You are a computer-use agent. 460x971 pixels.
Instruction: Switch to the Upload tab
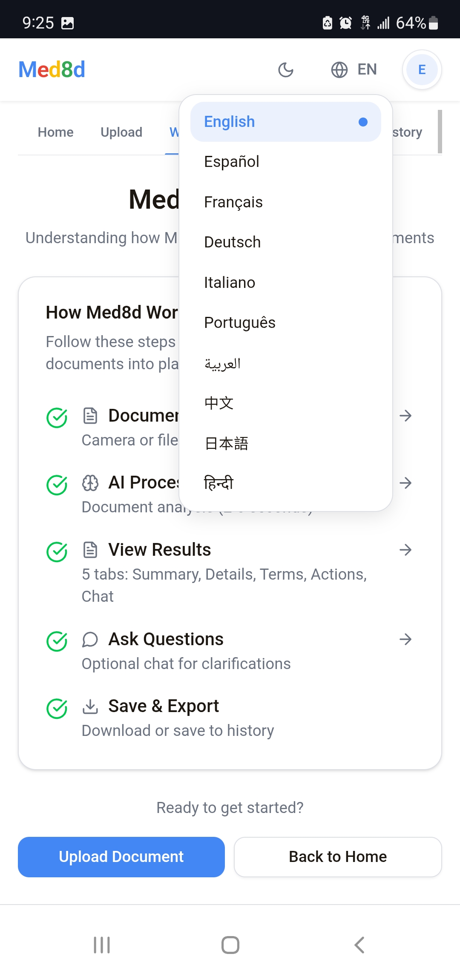click(x=121, y=132)
